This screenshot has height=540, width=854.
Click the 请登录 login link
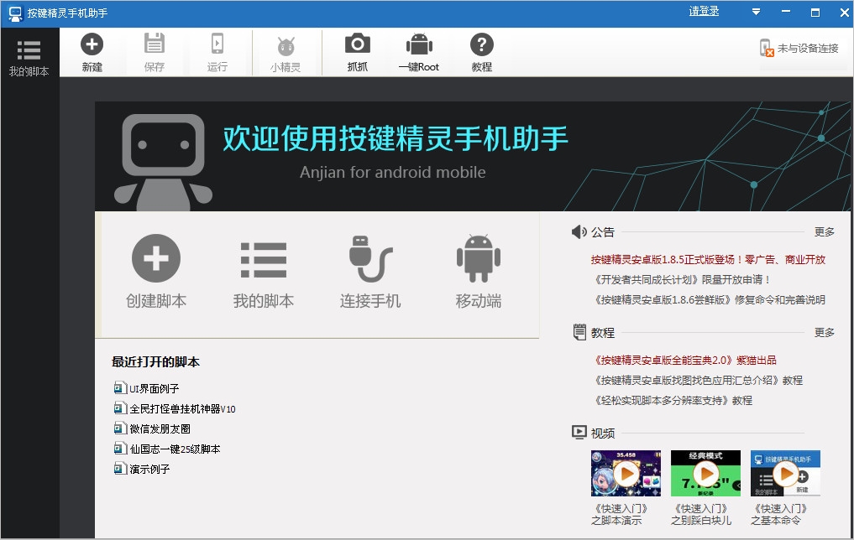point(704,12)
